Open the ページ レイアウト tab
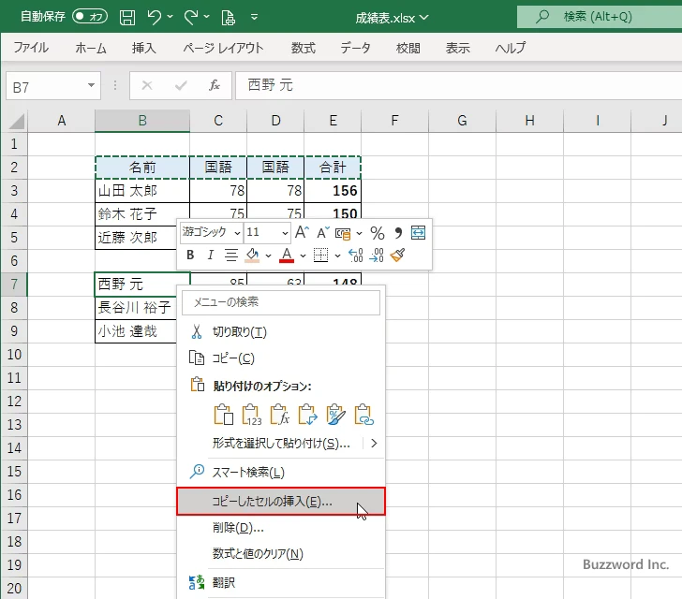Image resolution: width=682 pixels, height=599 pixels. click(223, 48)
